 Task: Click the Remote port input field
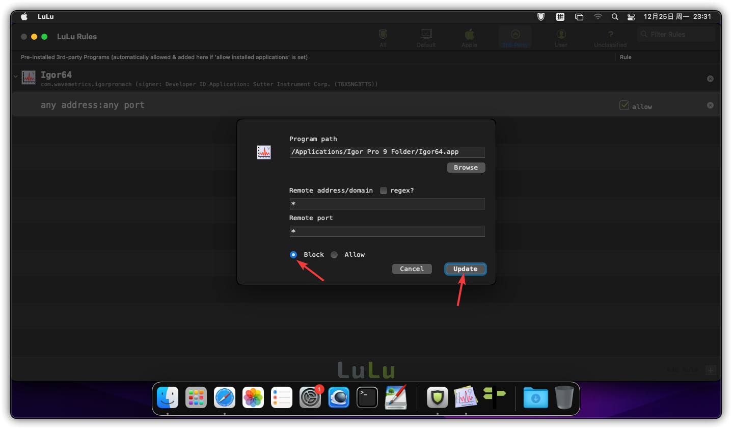387,231
